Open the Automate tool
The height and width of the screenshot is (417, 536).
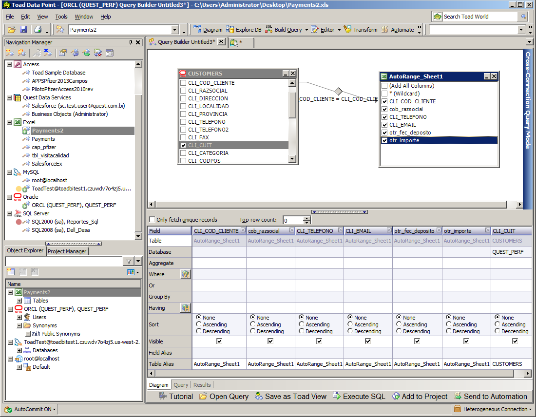[398, 30]
